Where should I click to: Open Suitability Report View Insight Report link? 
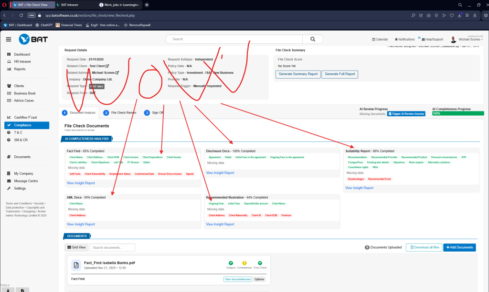point(359,188)
